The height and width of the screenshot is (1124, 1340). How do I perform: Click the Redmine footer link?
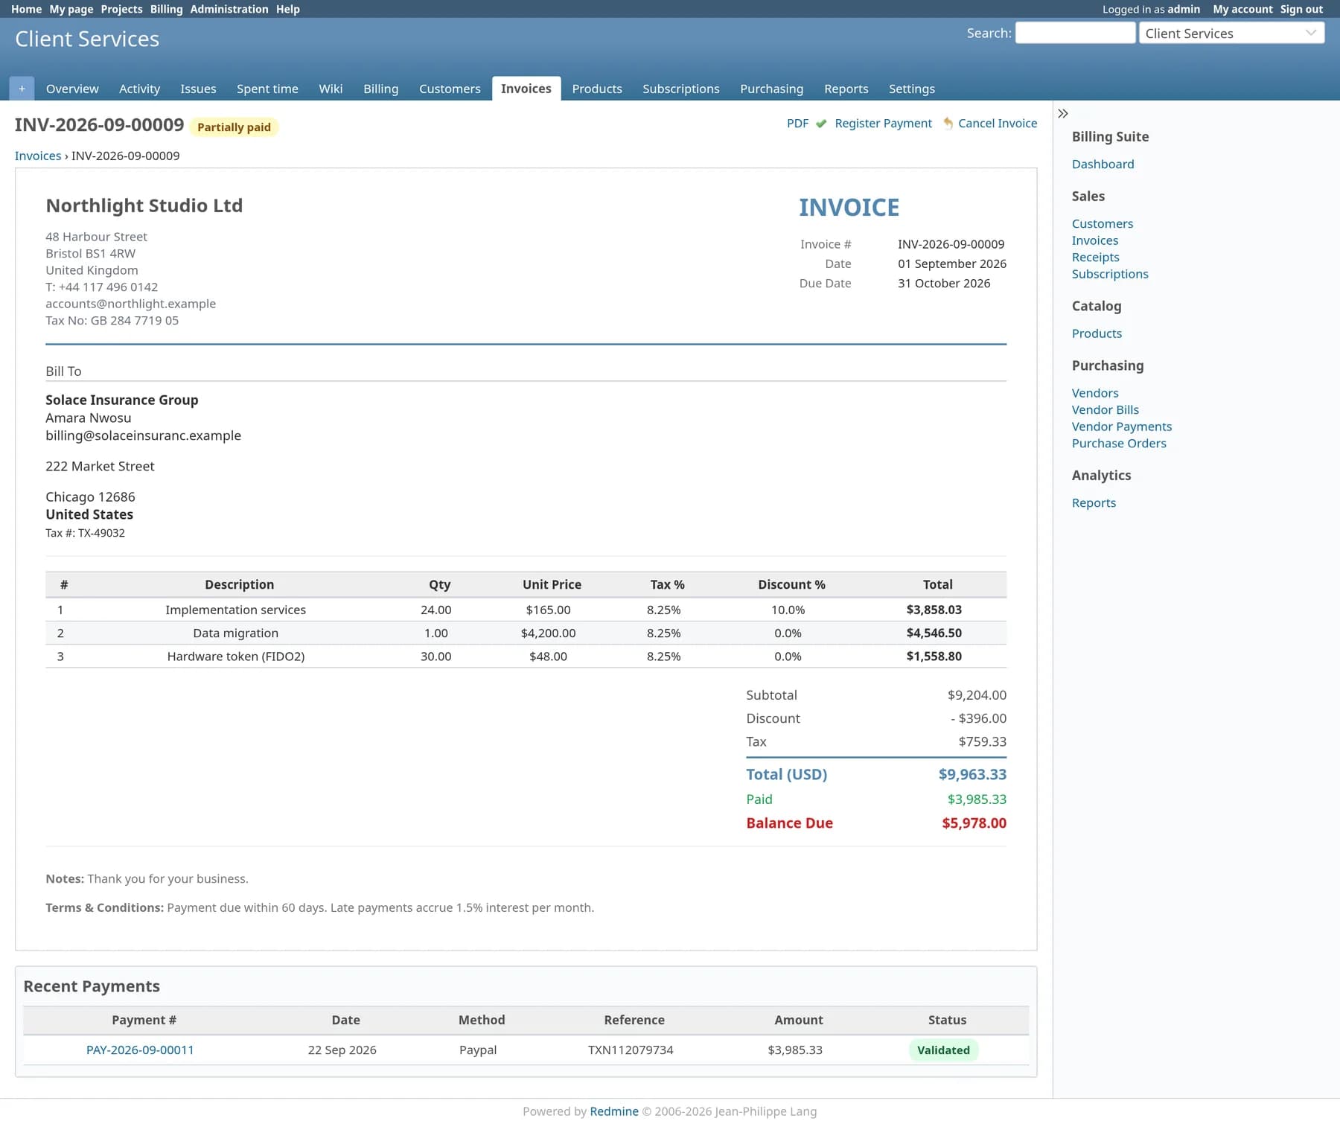pos(614,1111)
